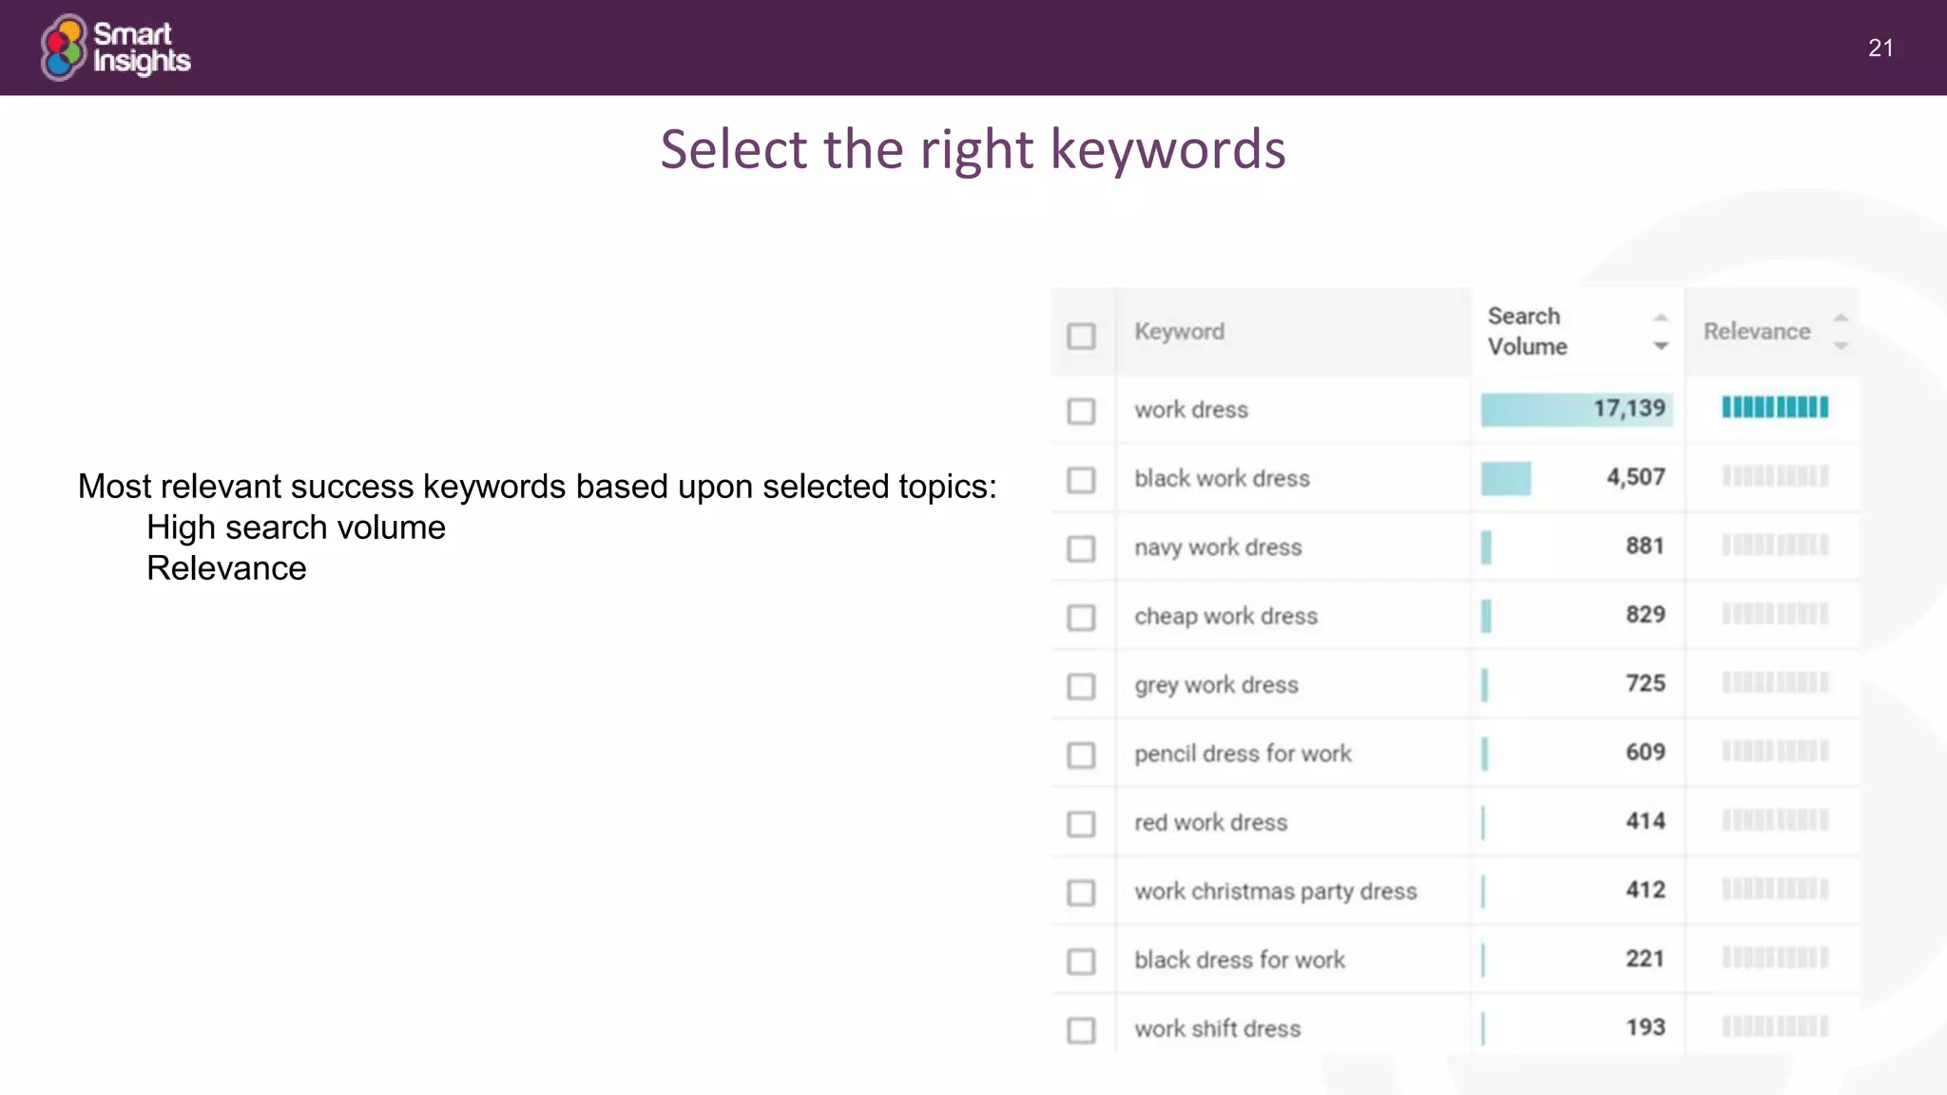Click the 725 search volume value
The width and height of the screenshot is (1947, 1095).
coord(1645,682)
